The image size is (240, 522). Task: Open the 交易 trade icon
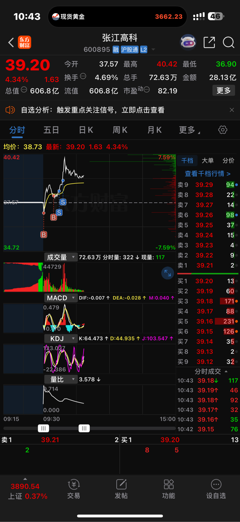pos(74,489)
